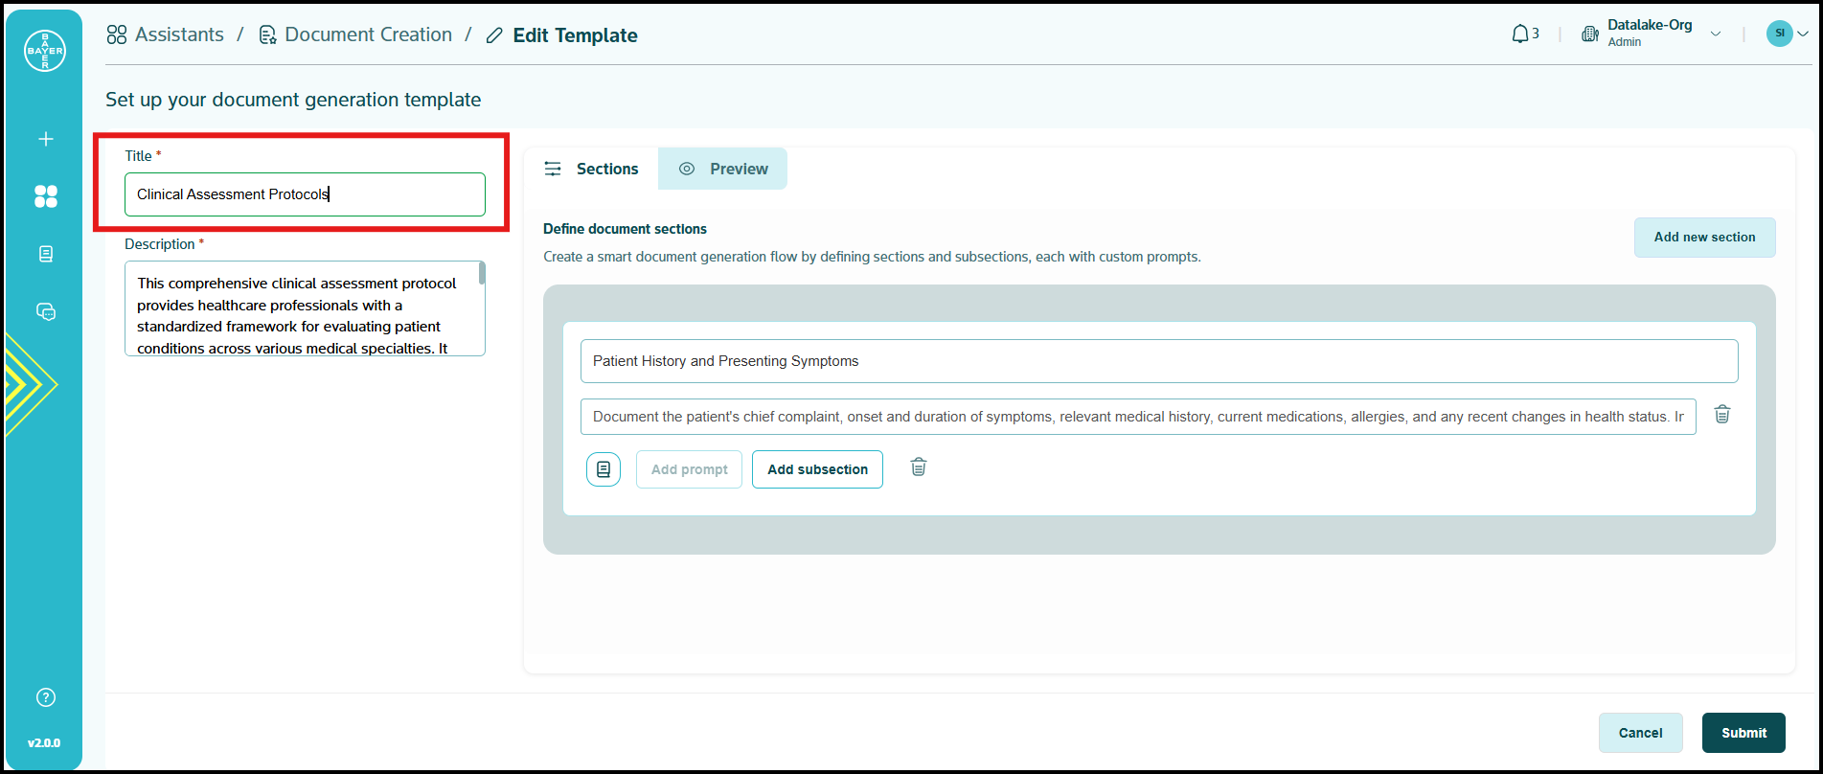The image size is (1823, 774).
Task: Submit the template with Submit button
Action: pyautogui.click(x=1743, y=733)
